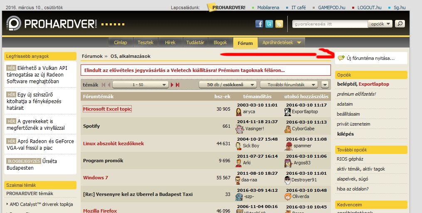This screenshot has height=213, width=422.
Task: Open 'aktív témák, aktív tagok' link
Action: pos(361,169)
